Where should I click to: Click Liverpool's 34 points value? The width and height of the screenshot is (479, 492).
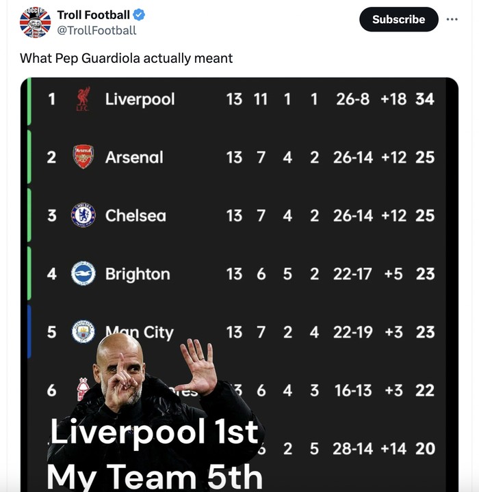click(424, 99)
